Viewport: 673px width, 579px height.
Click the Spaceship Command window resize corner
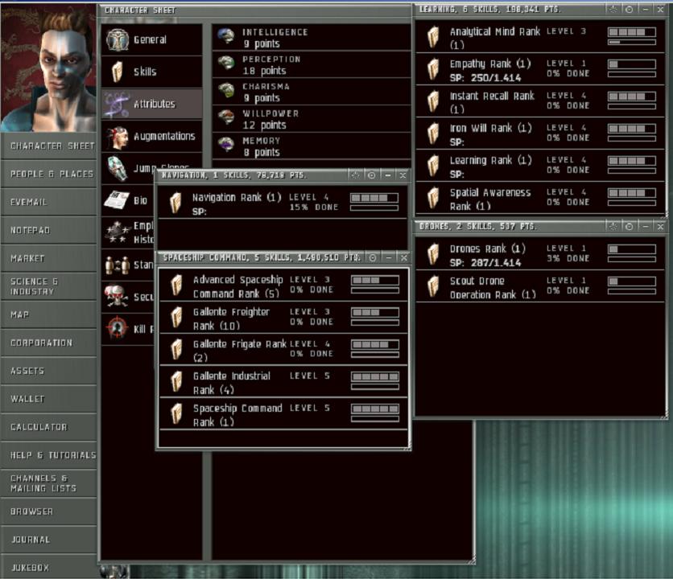(407, 446)
